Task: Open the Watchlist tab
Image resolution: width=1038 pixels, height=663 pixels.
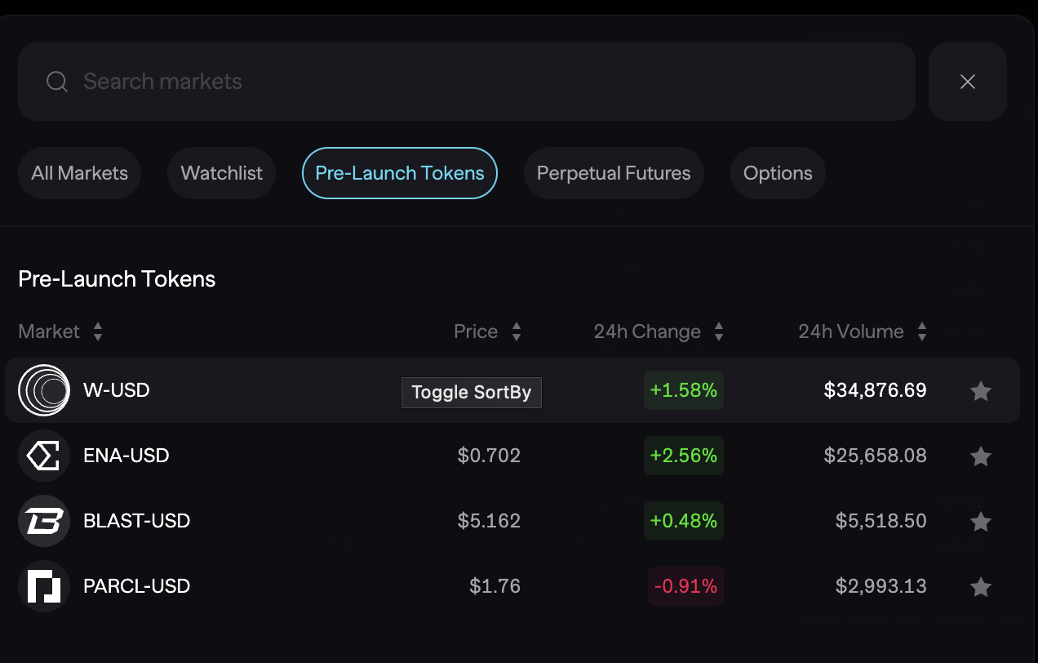Action: pos(221,173)
